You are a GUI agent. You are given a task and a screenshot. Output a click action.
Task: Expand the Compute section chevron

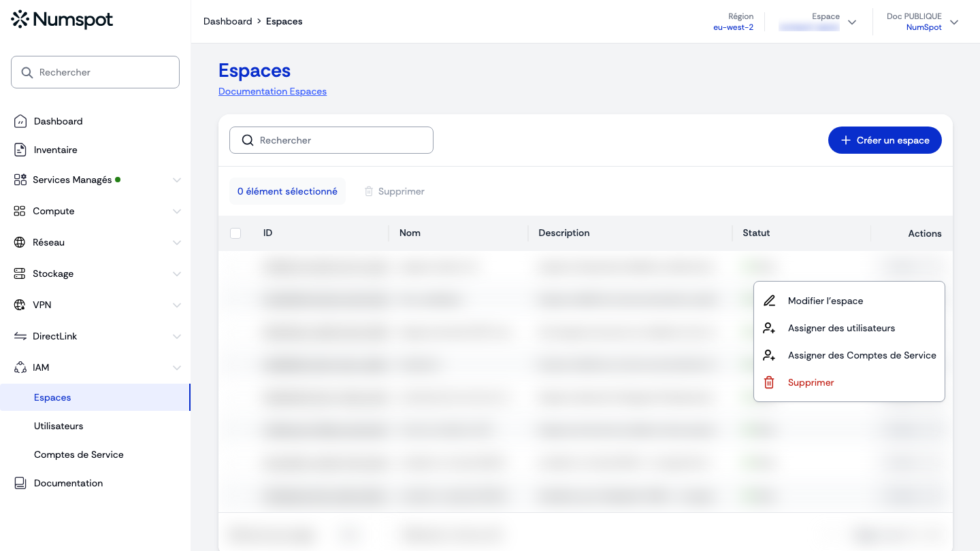(x=177, y=212)
